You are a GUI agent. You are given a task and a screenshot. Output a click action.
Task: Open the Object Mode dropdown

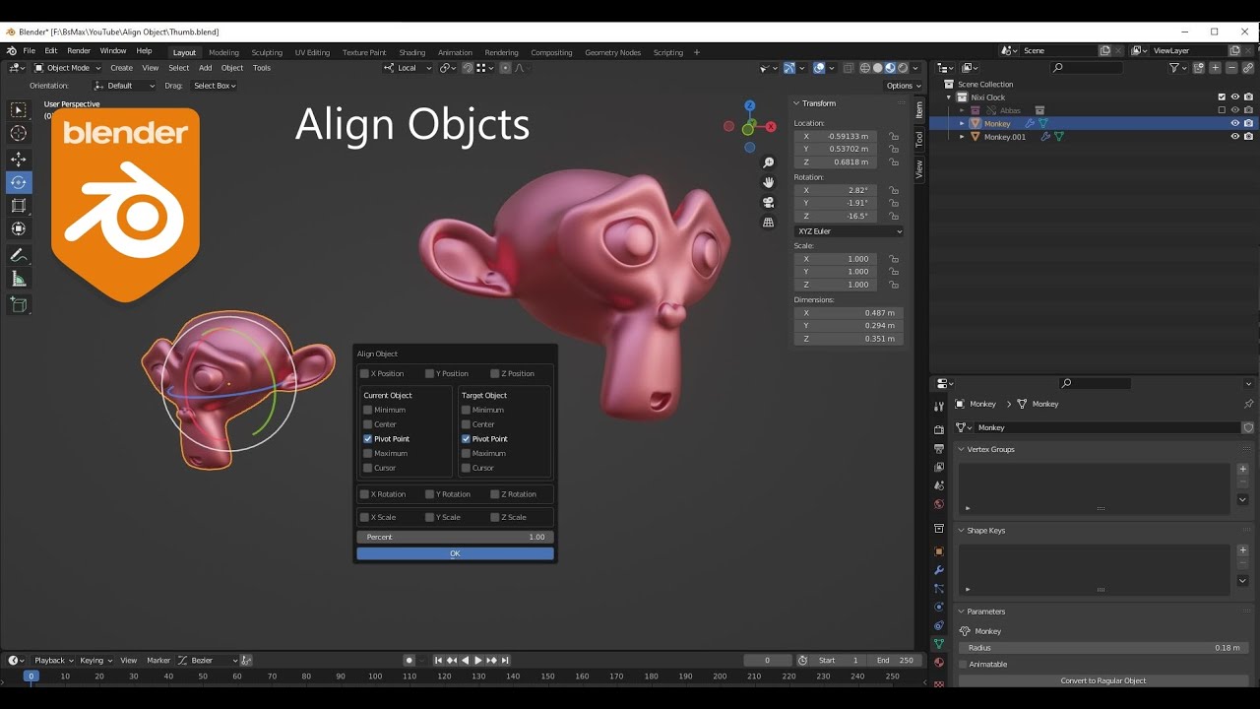tap(68, 68)
